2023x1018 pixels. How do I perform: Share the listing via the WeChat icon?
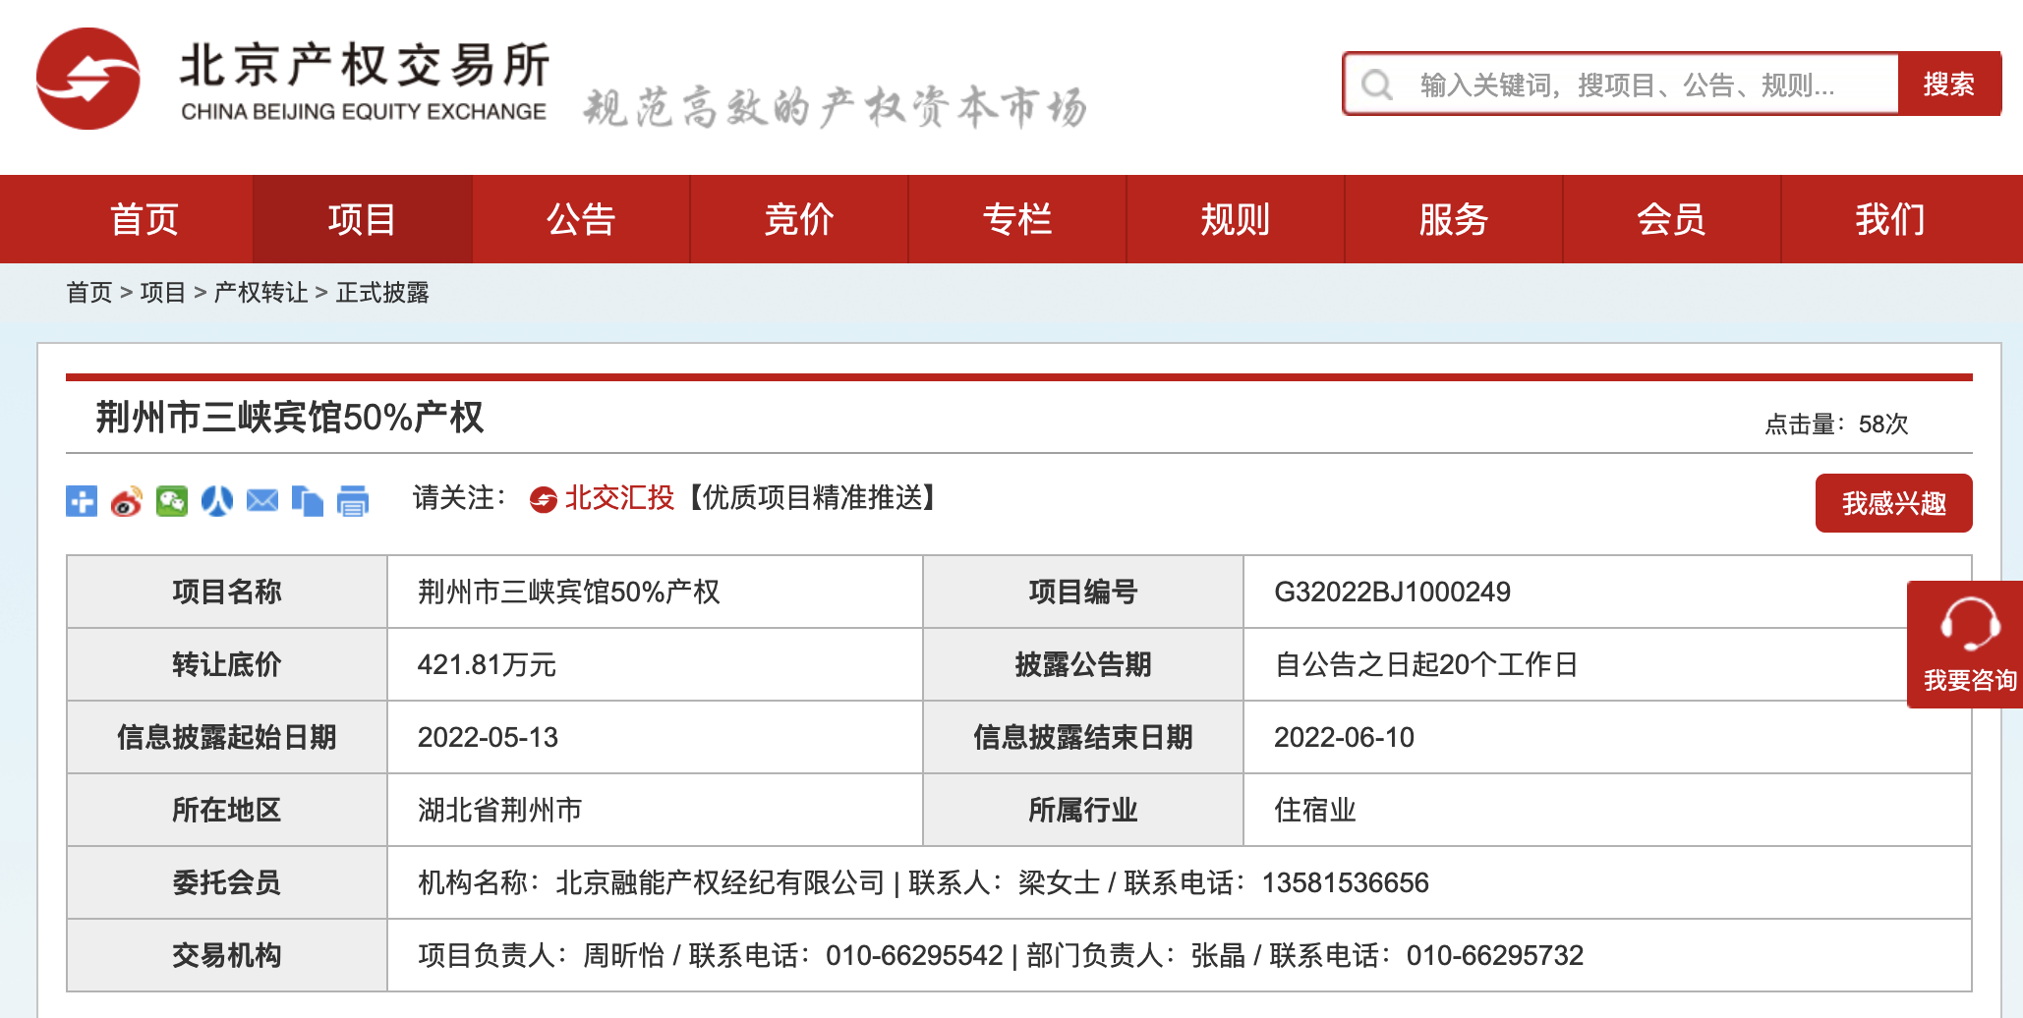pos(172,501)
